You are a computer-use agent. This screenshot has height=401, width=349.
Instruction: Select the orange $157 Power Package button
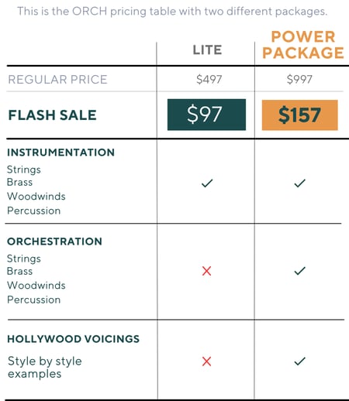coord(299,115)
